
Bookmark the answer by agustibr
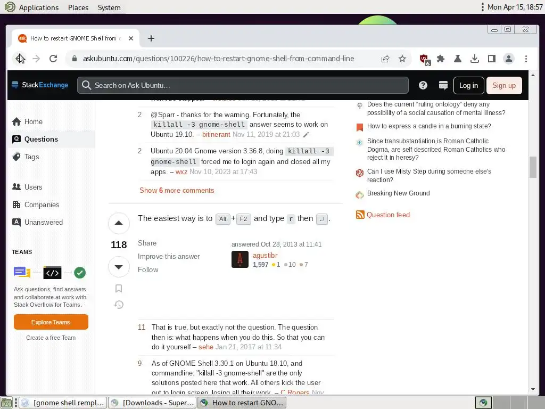[x=119, y=288]
